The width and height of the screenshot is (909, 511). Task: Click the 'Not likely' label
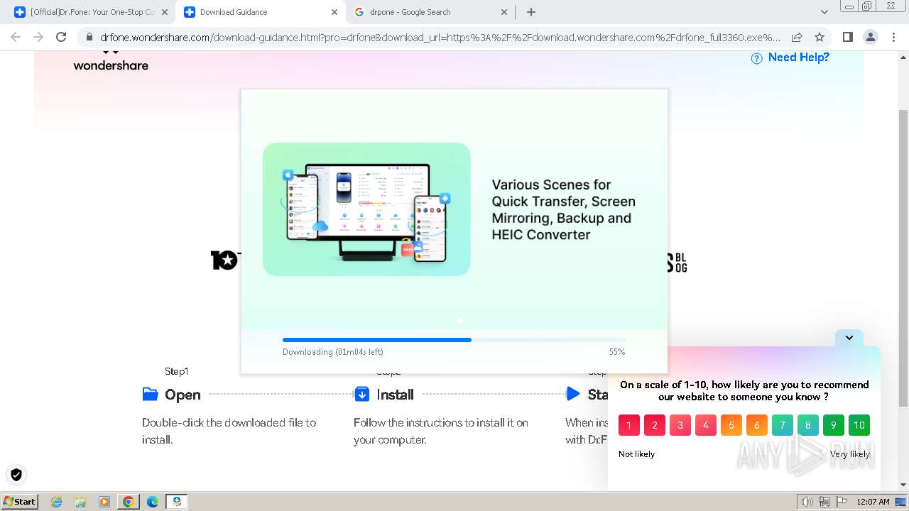636,454
